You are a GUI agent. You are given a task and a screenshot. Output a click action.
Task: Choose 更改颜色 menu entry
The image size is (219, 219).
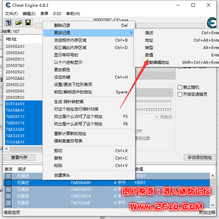tap(89, 70)
